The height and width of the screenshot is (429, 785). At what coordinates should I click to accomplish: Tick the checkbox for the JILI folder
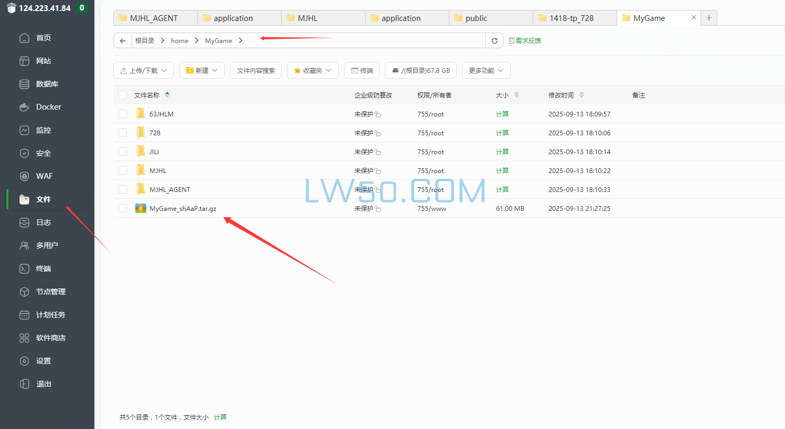(122, 152)
